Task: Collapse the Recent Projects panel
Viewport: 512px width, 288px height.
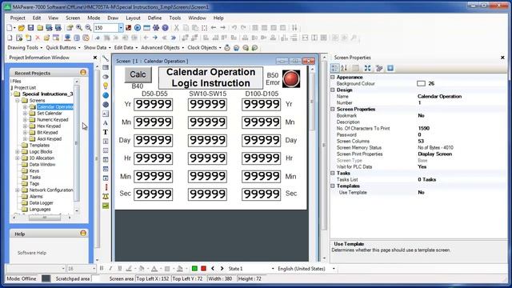Action: click(x=83, y=73)
